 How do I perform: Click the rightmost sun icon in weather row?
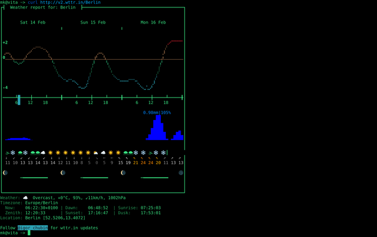point(118,153)
